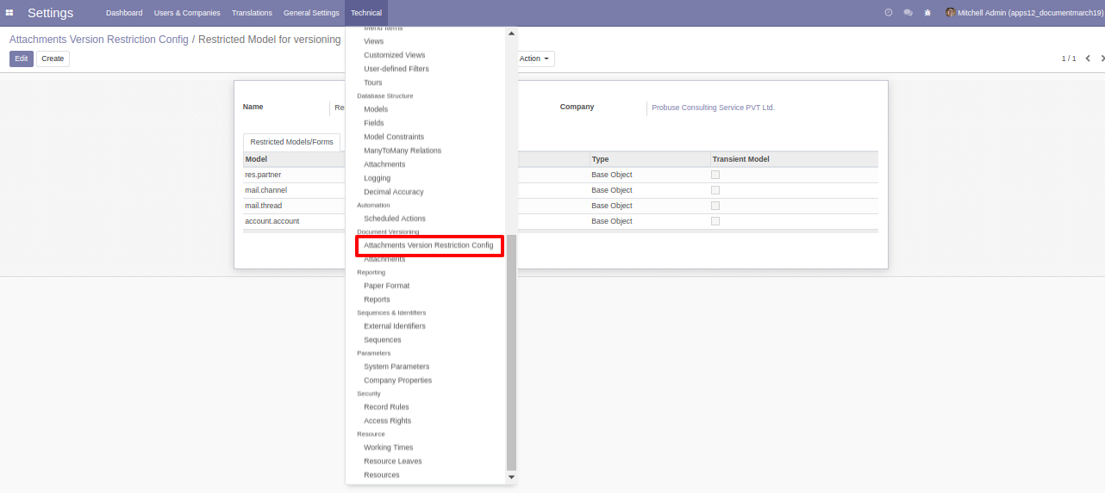Open Mitchell Admin user menu
The image size is (1105, 493).
point(1024,13)
